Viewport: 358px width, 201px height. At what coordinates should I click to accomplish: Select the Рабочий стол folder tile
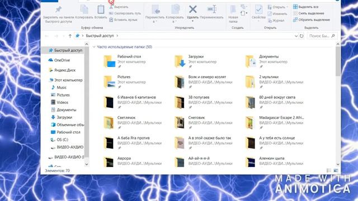click(x=125, y=61)
